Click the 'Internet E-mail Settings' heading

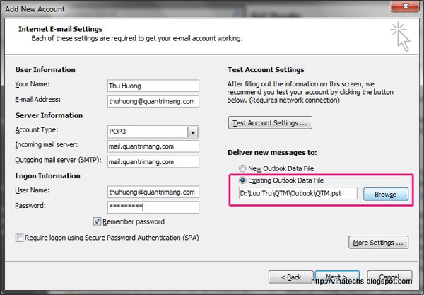60,29
